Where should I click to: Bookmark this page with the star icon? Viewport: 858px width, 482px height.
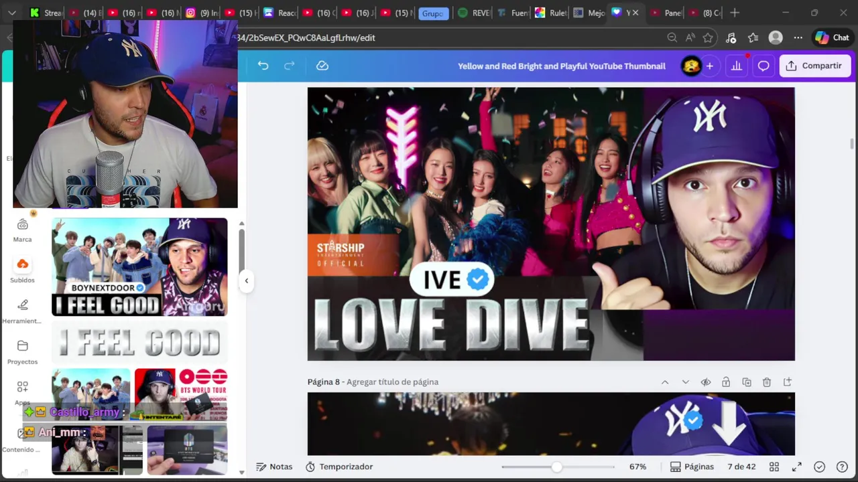(708, 38)
